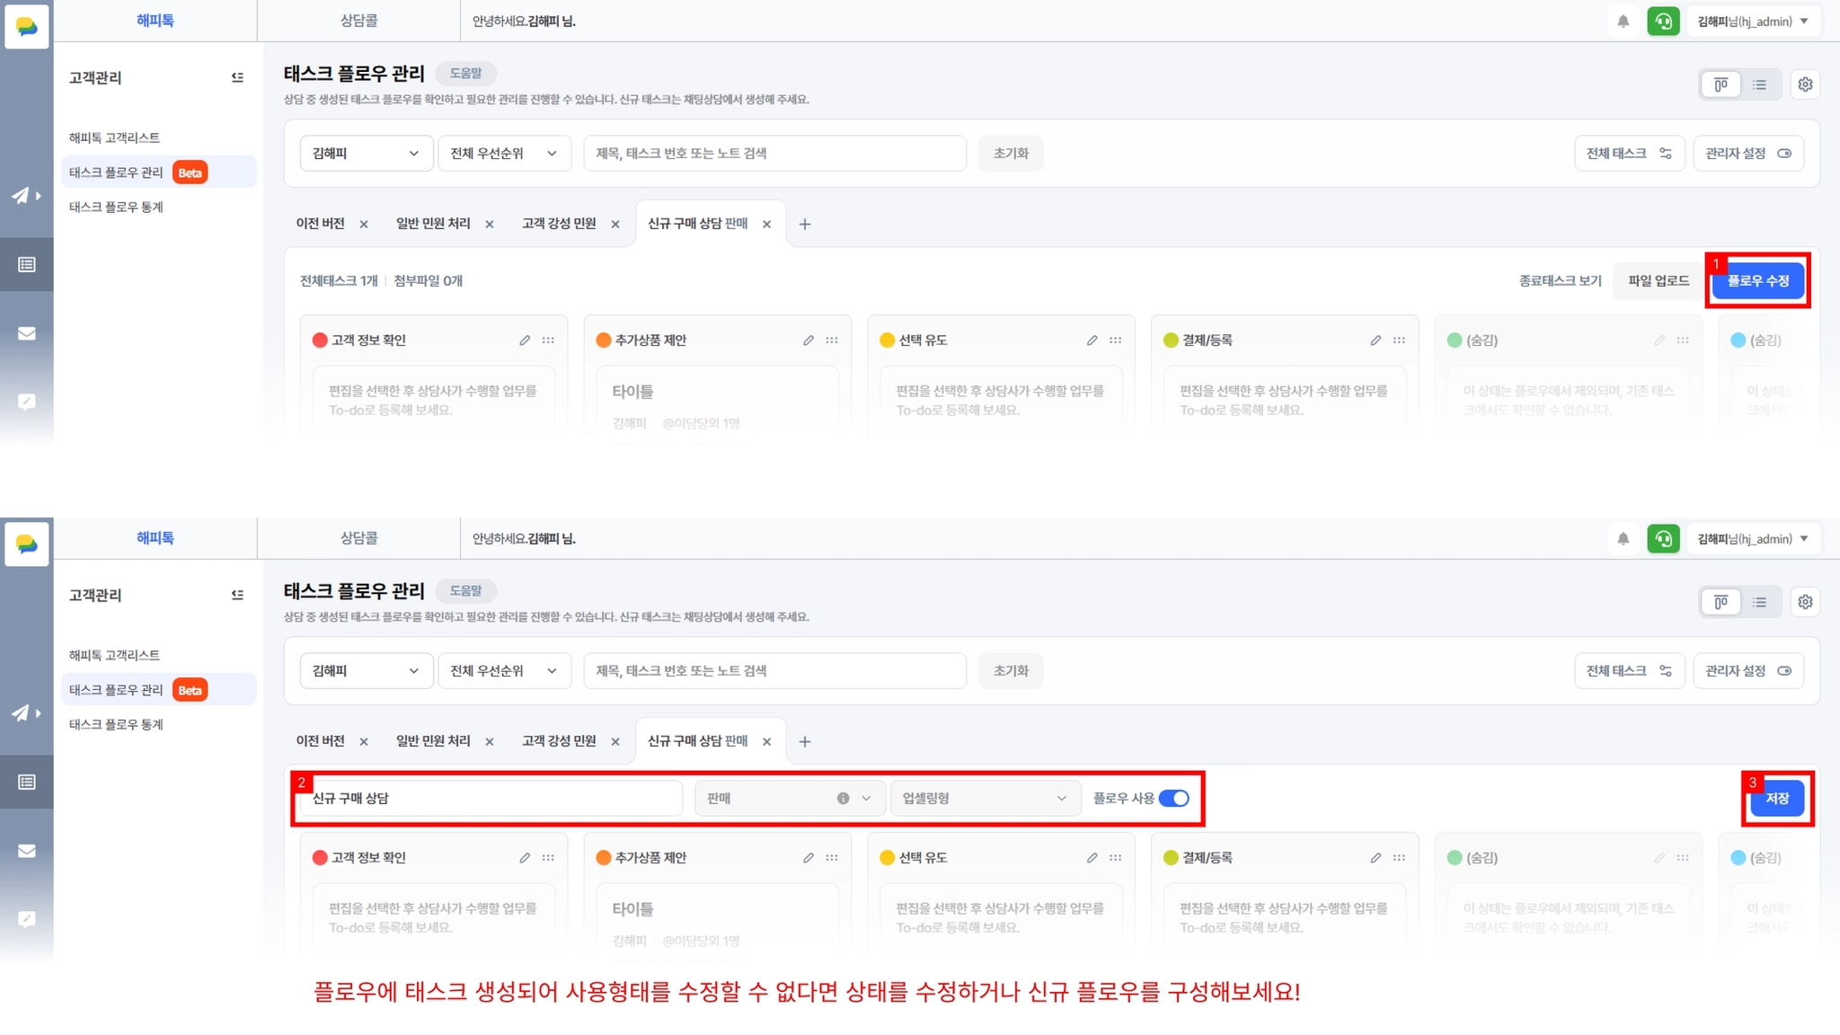Open 전체 우선순위 dropdown in the upper panel

point(503,154)
